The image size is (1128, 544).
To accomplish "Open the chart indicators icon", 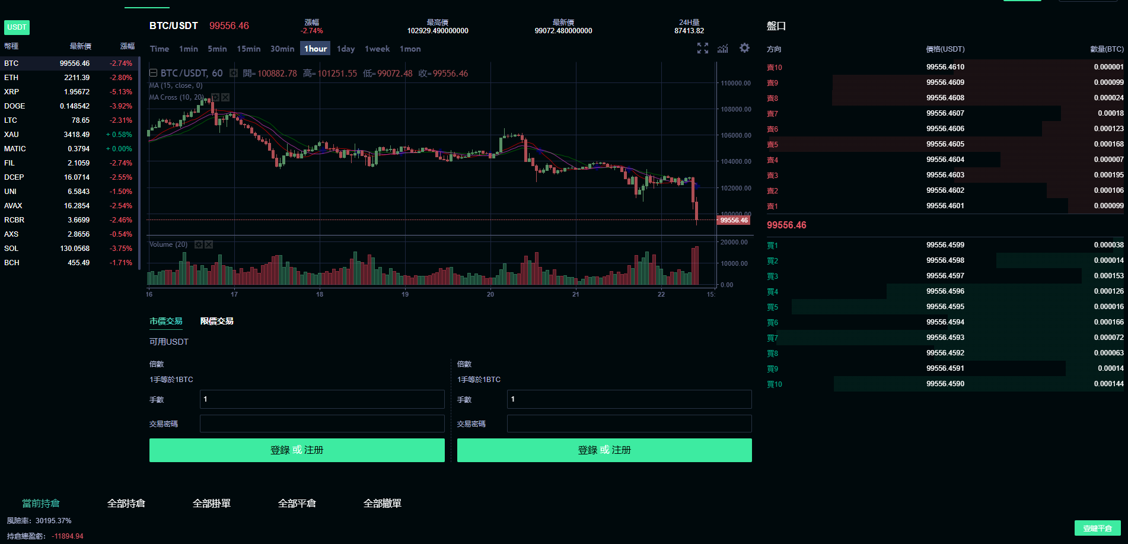I will (x=722, y=49).
